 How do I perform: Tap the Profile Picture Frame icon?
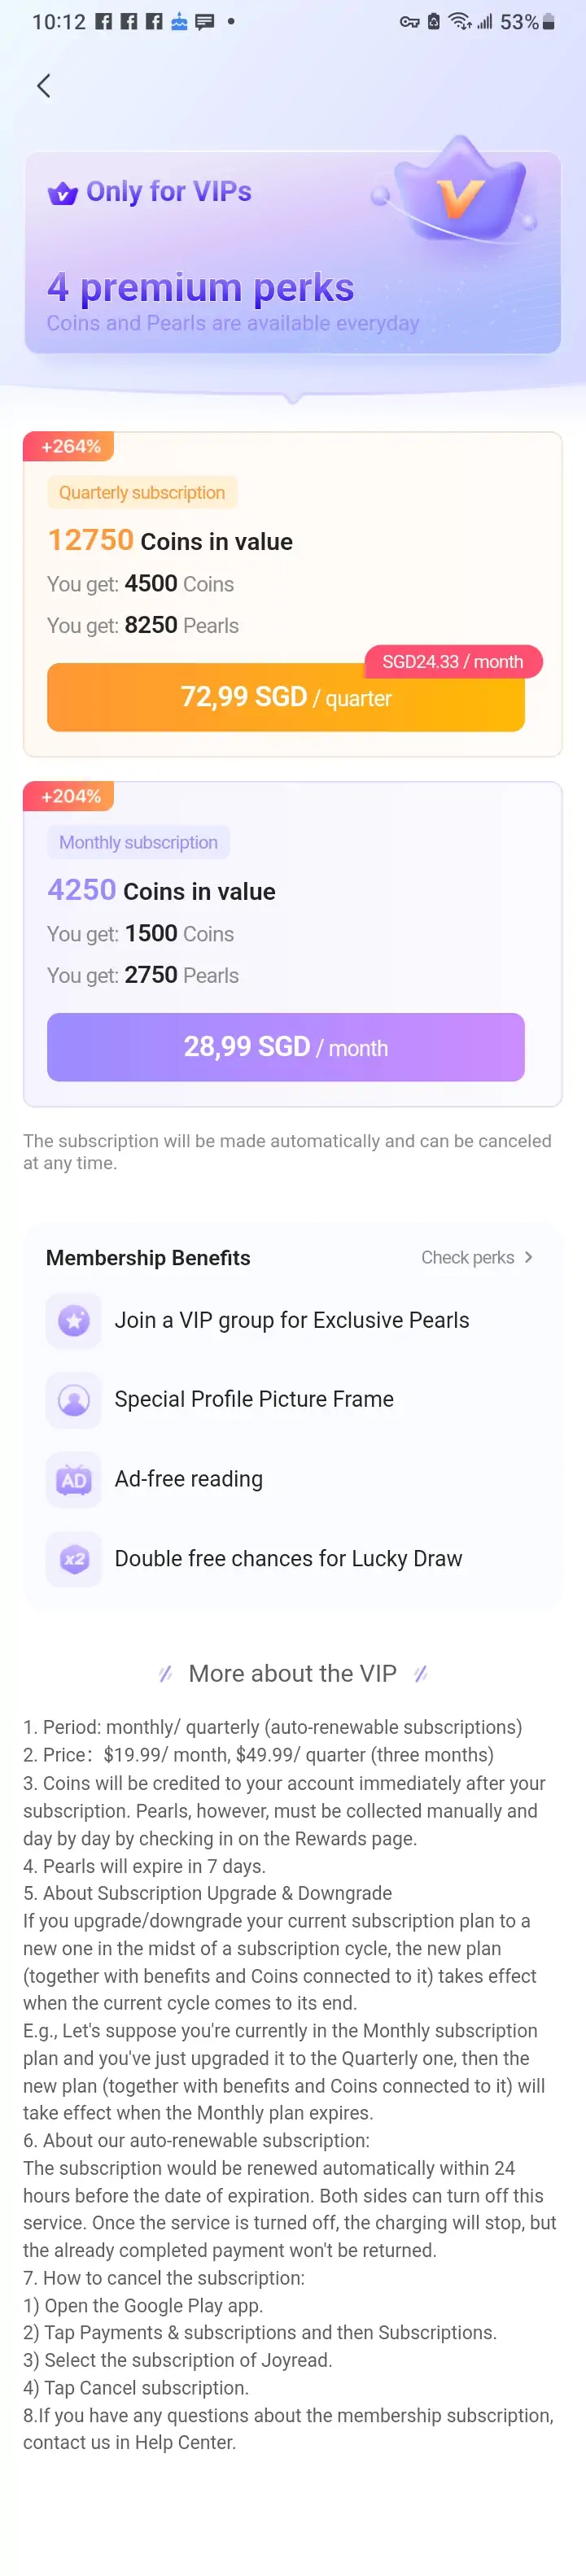click(x=73, y=1400)
